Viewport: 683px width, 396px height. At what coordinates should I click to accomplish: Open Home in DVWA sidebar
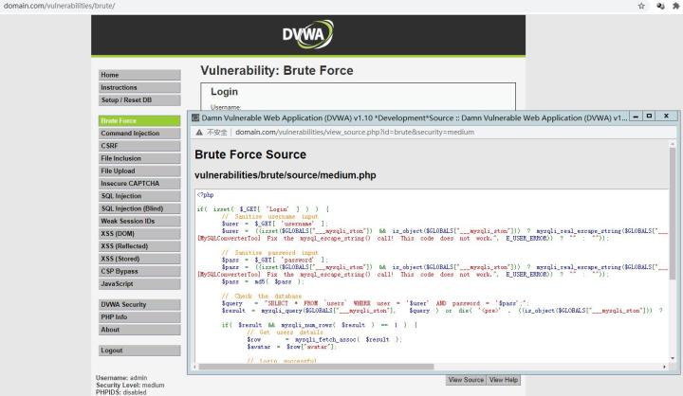click(139, 75)
